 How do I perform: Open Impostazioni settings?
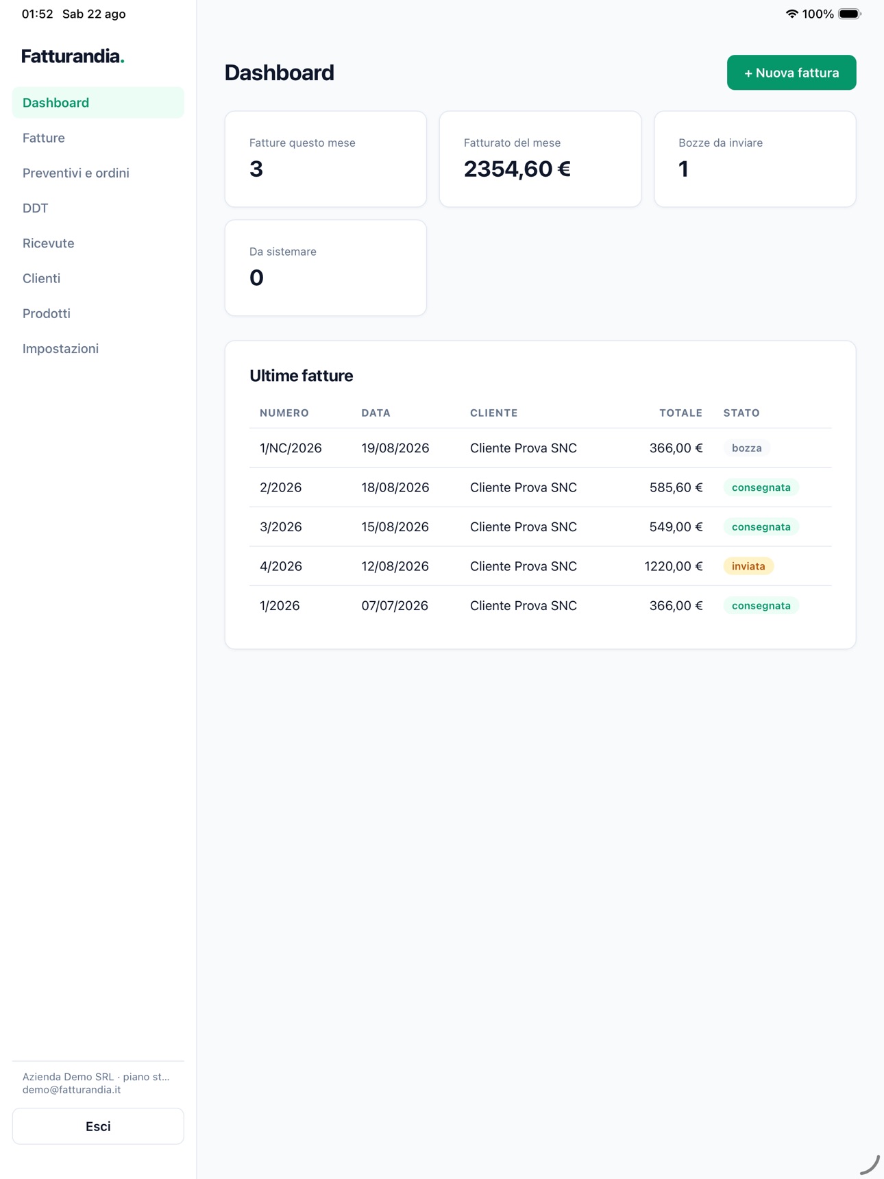tap(98, 348)
